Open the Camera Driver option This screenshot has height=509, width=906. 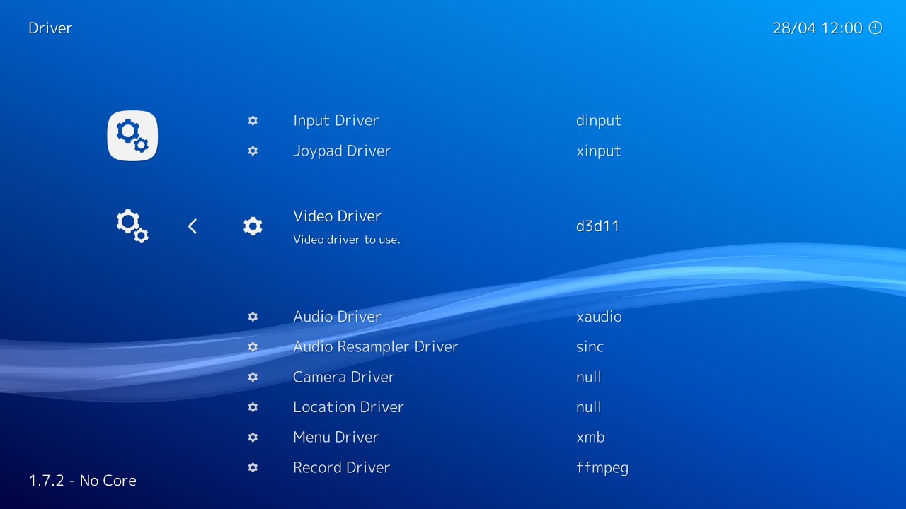(x=343, y=378)
